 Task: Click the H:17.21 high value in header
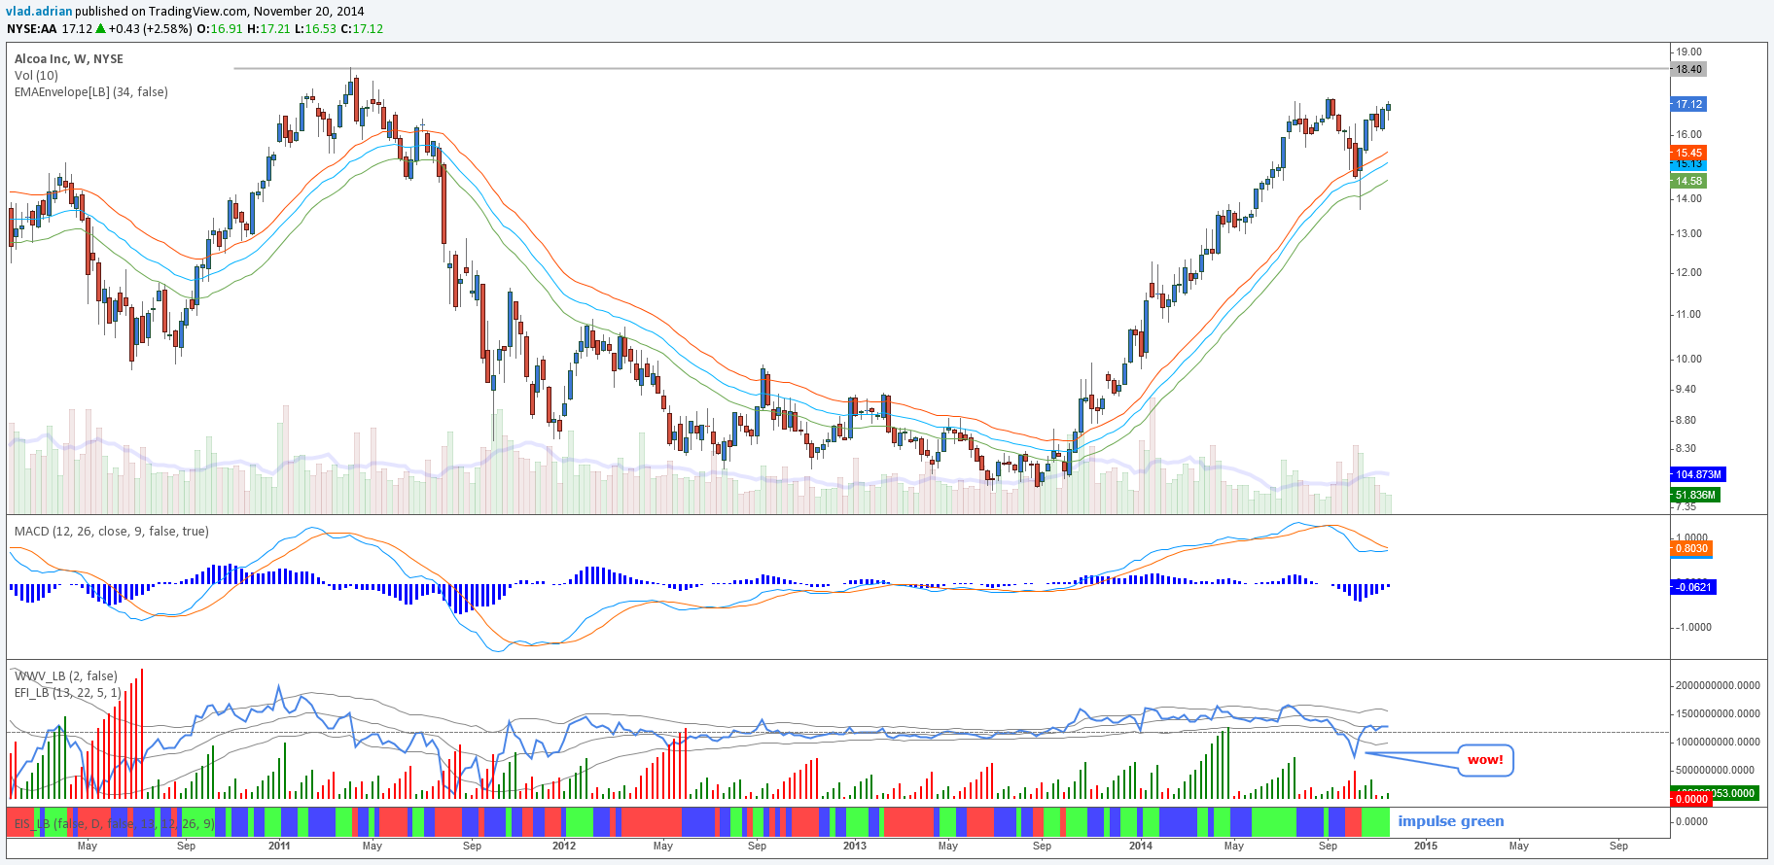268,29
